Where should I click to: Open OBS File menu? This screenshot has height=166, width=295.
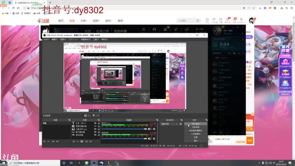pyautogui.click(x=46, y=39)
